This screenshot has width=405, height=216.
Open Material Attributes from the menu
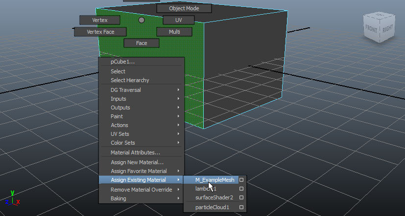(x=135, y=152)
